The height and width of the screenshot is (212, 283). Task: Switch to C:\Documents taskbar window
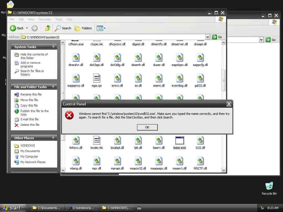[x=46, y=208]
